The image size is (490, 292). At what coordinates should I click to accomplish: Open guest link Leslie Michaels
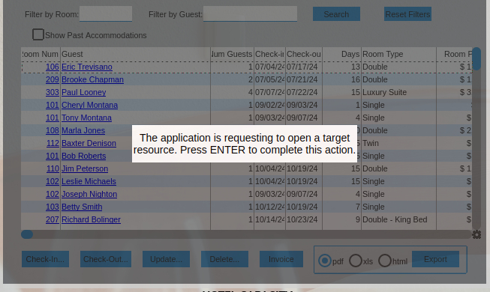point(89,181)
